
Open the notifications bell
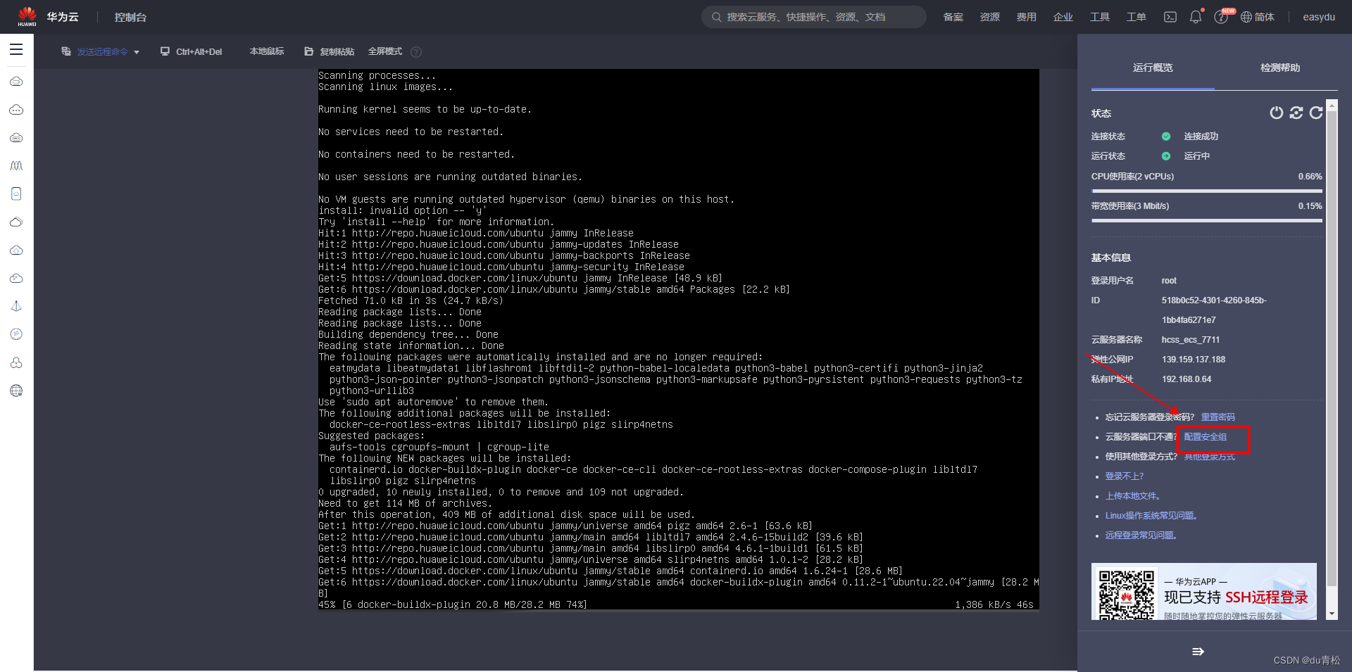(x=1196, y=17)
